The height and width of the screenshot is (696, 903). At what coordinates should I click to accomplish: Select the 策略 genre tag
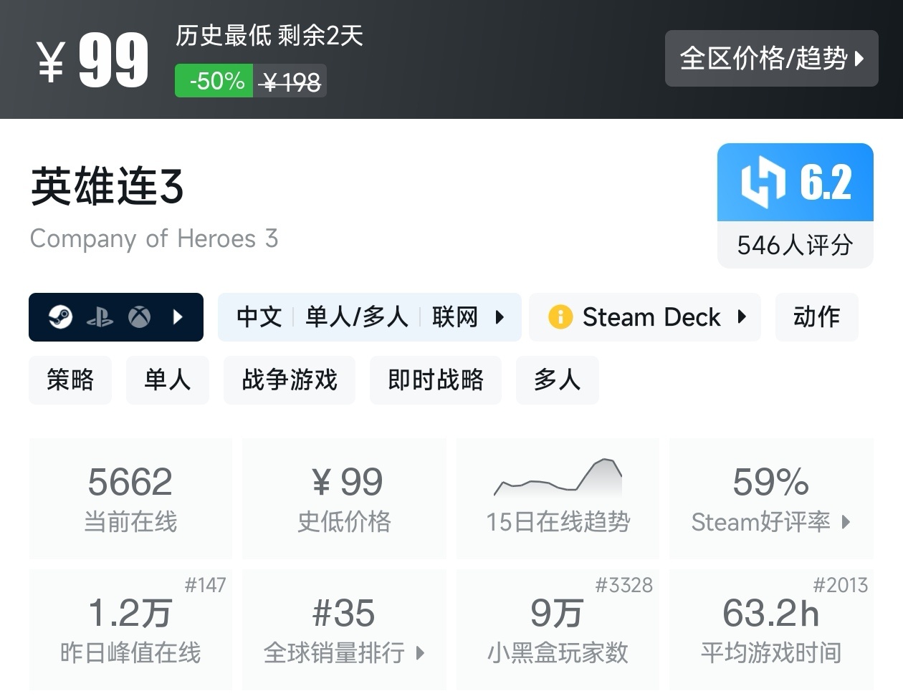point(70,380)
